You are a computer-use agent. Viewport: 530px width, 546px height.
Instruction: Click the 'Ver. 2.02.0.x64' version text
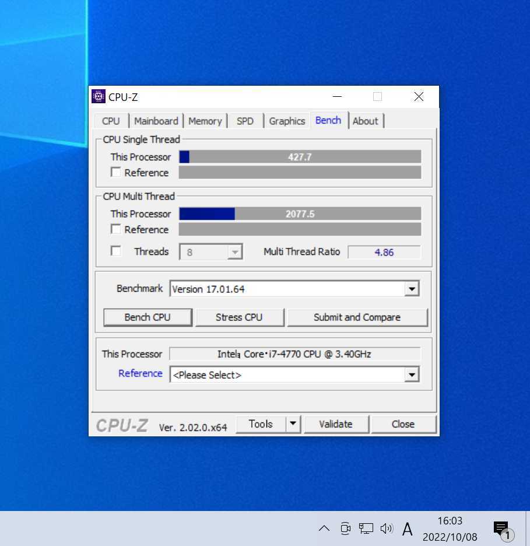pos(193,427)
